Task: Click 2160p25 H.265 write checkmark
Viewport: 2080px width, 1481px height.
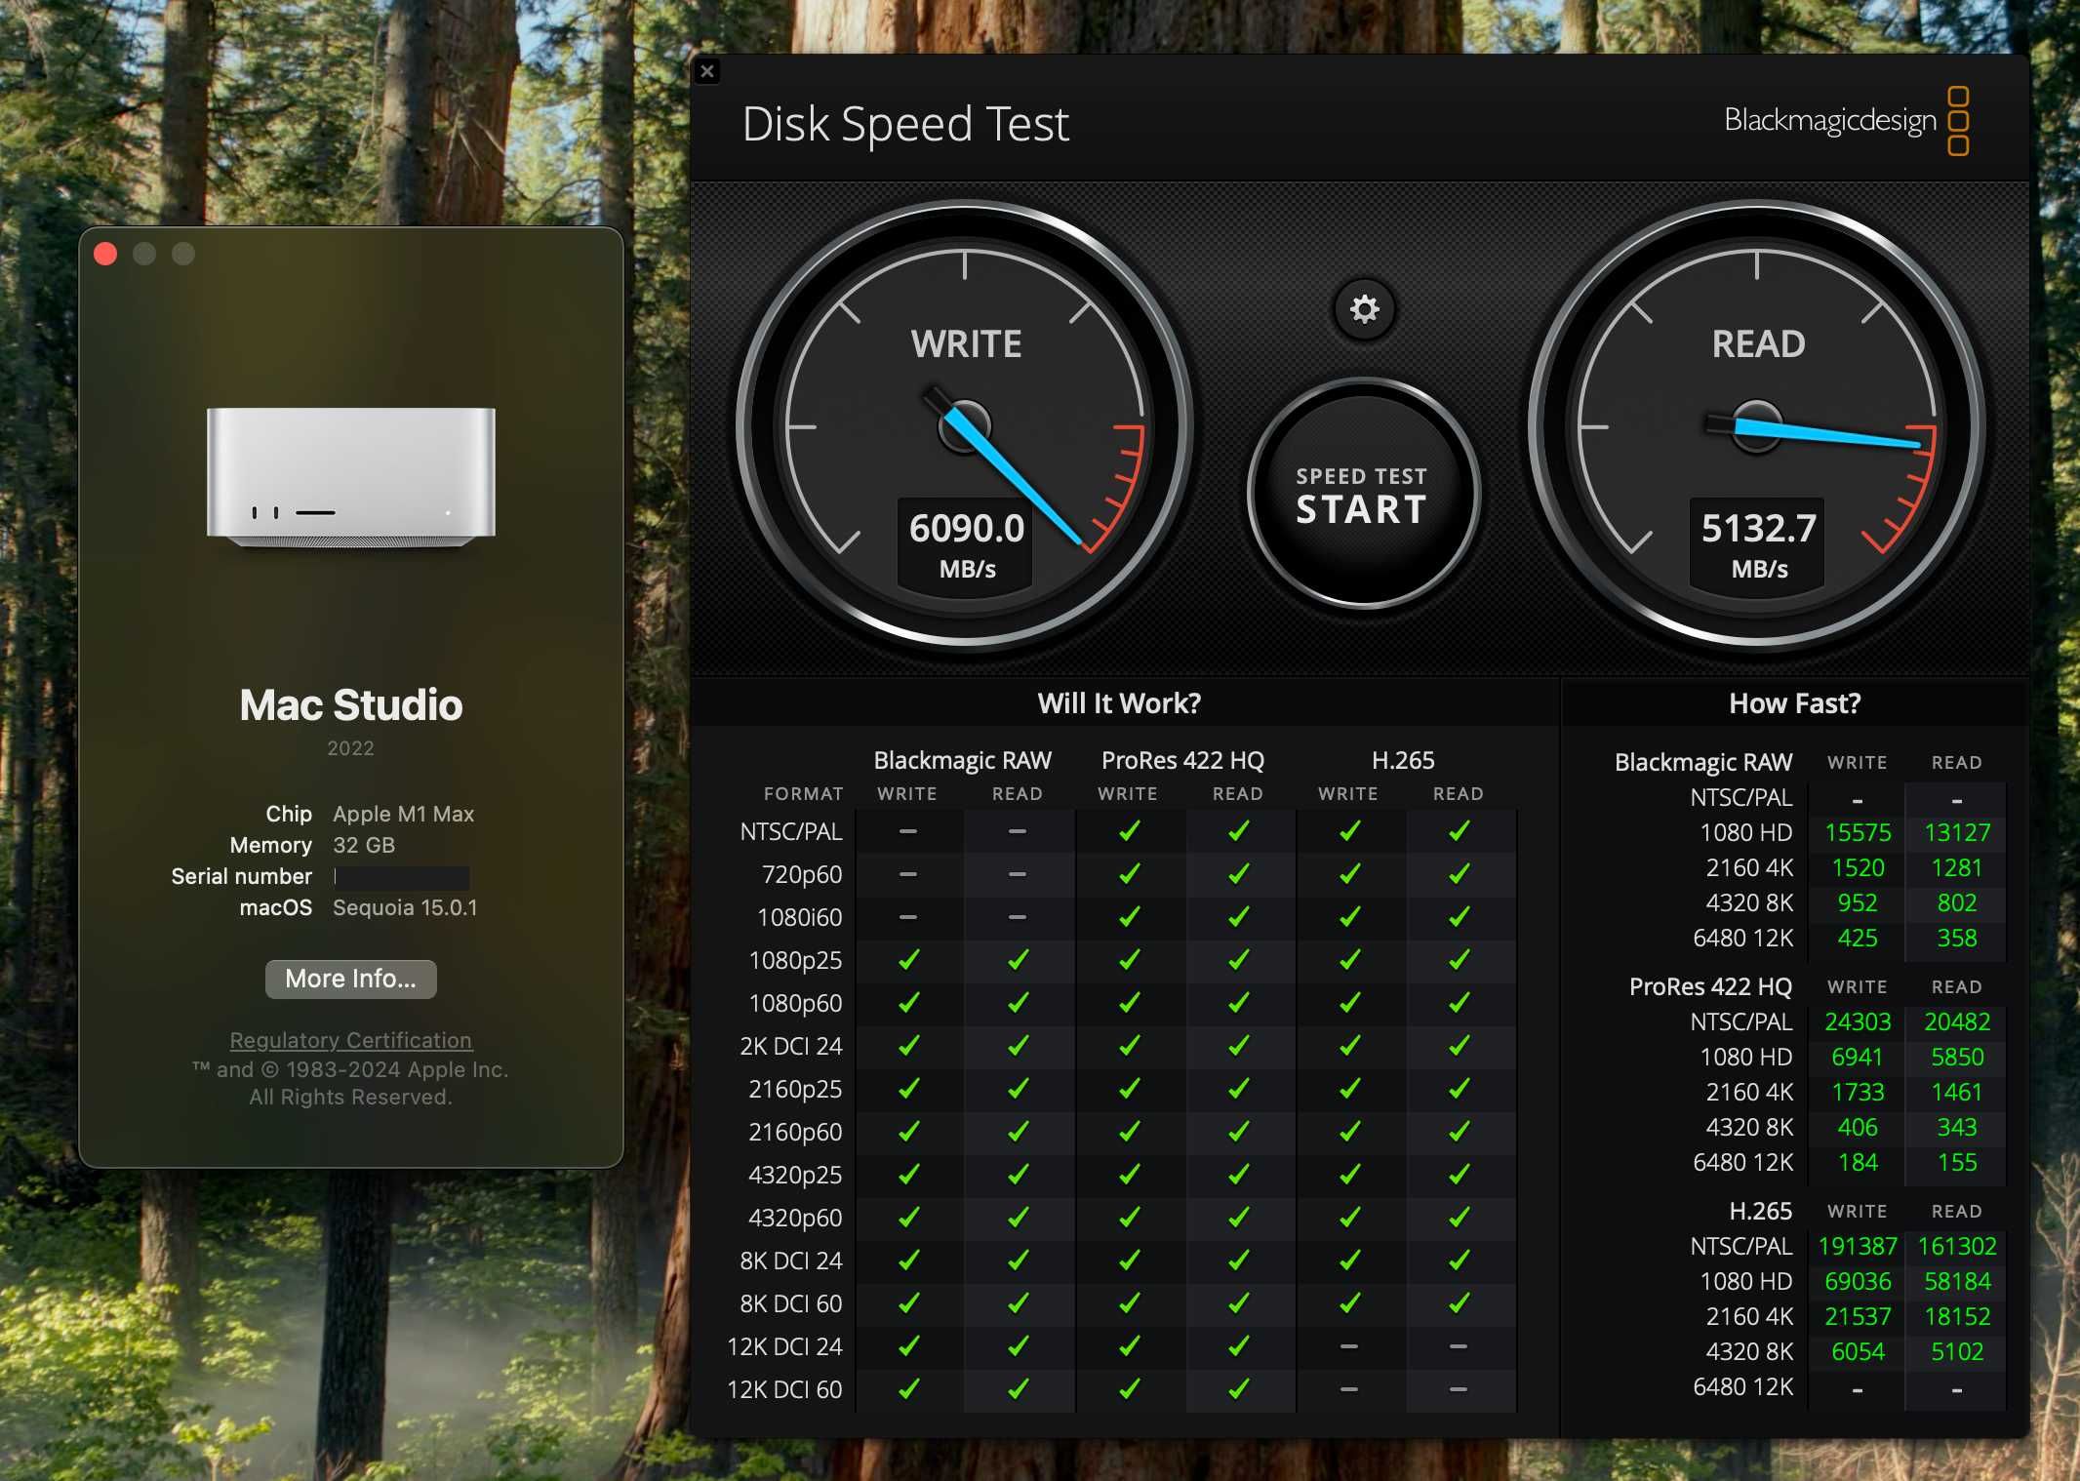Action: 1349,1089
